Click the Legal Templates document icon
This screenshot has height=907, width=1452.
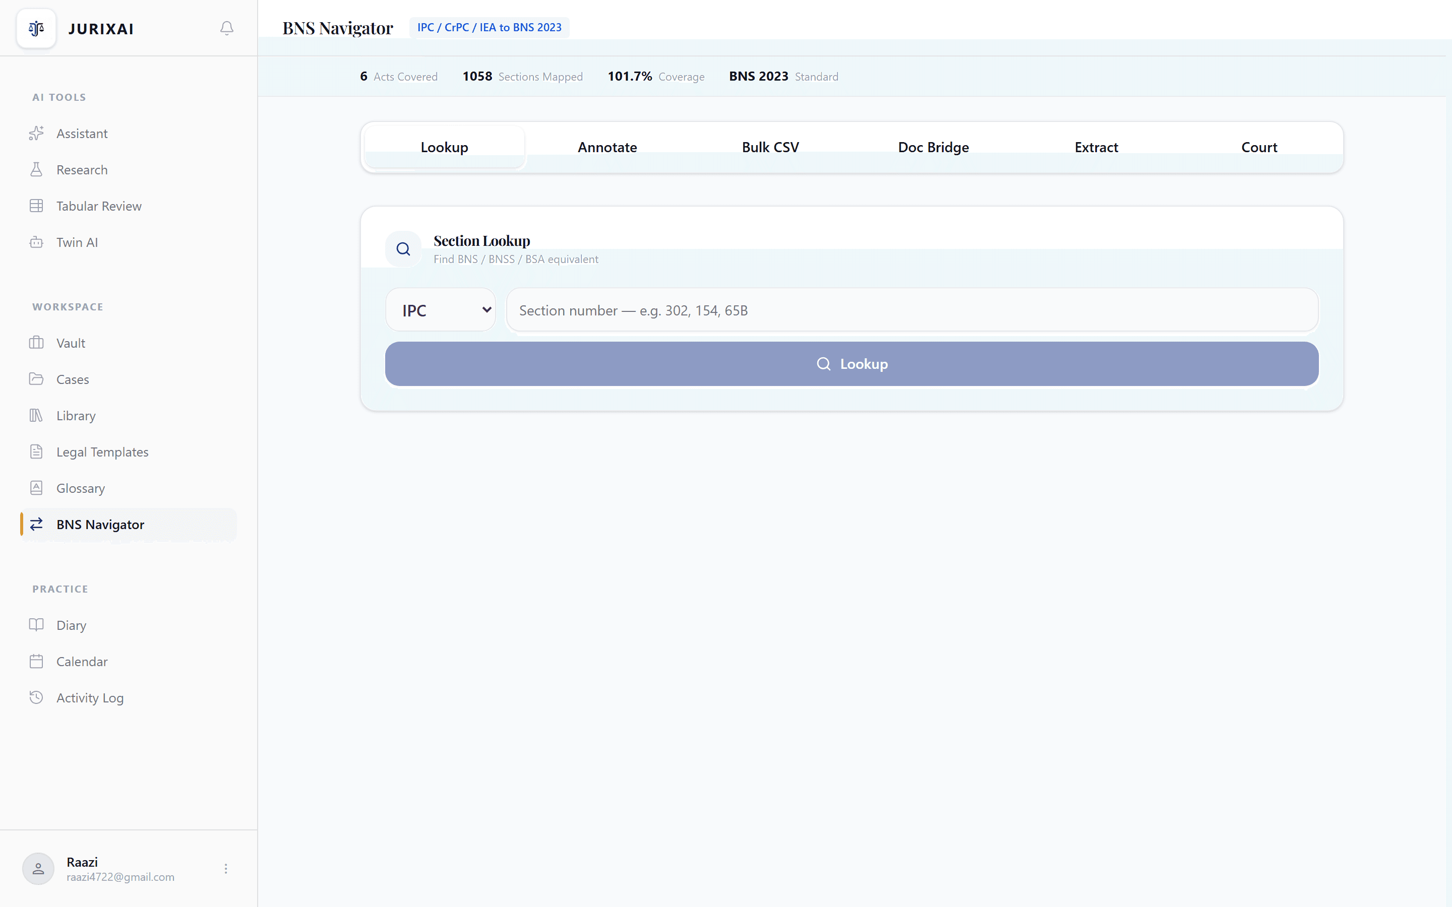point(36,451)
